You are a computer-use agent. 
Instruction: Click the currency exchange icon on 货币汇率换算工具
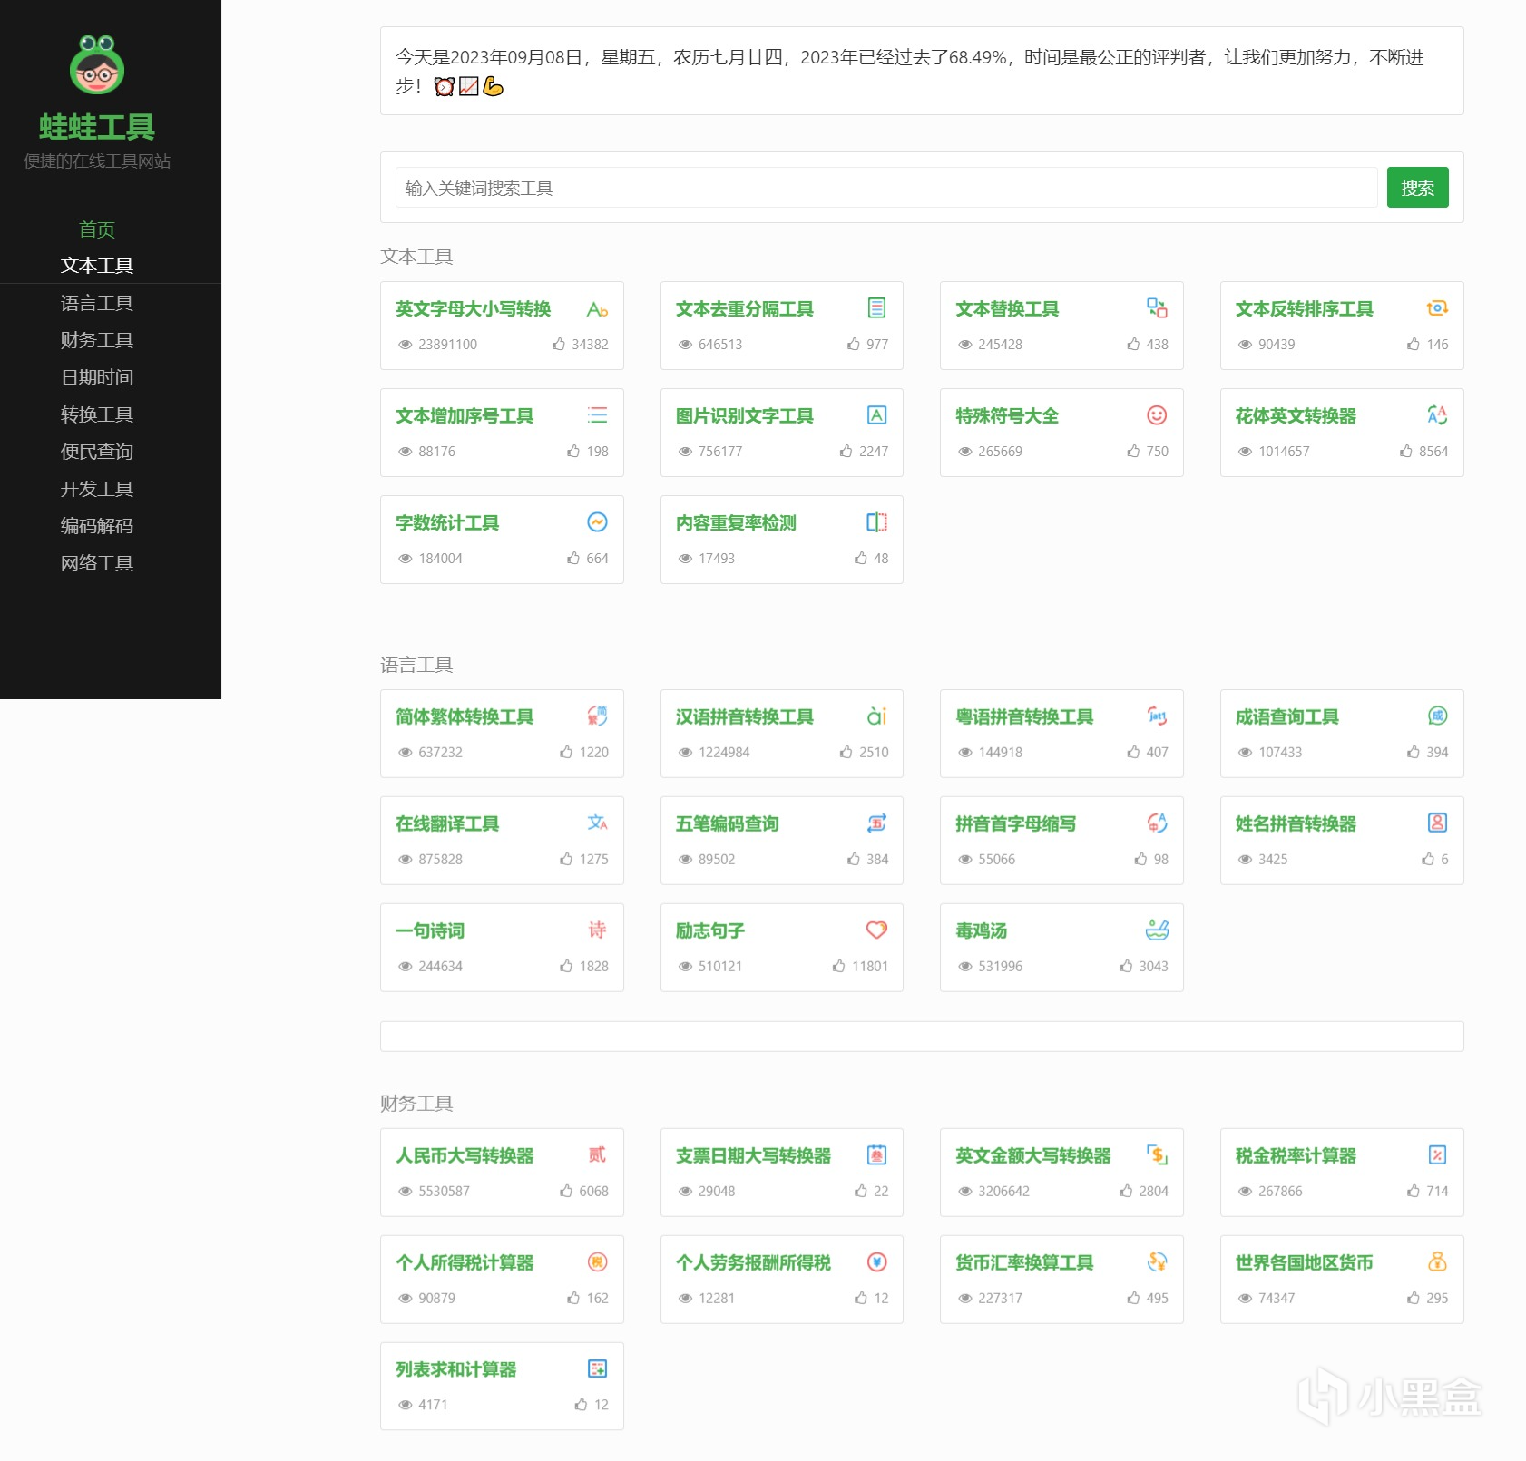[x=1157, y=1261]
